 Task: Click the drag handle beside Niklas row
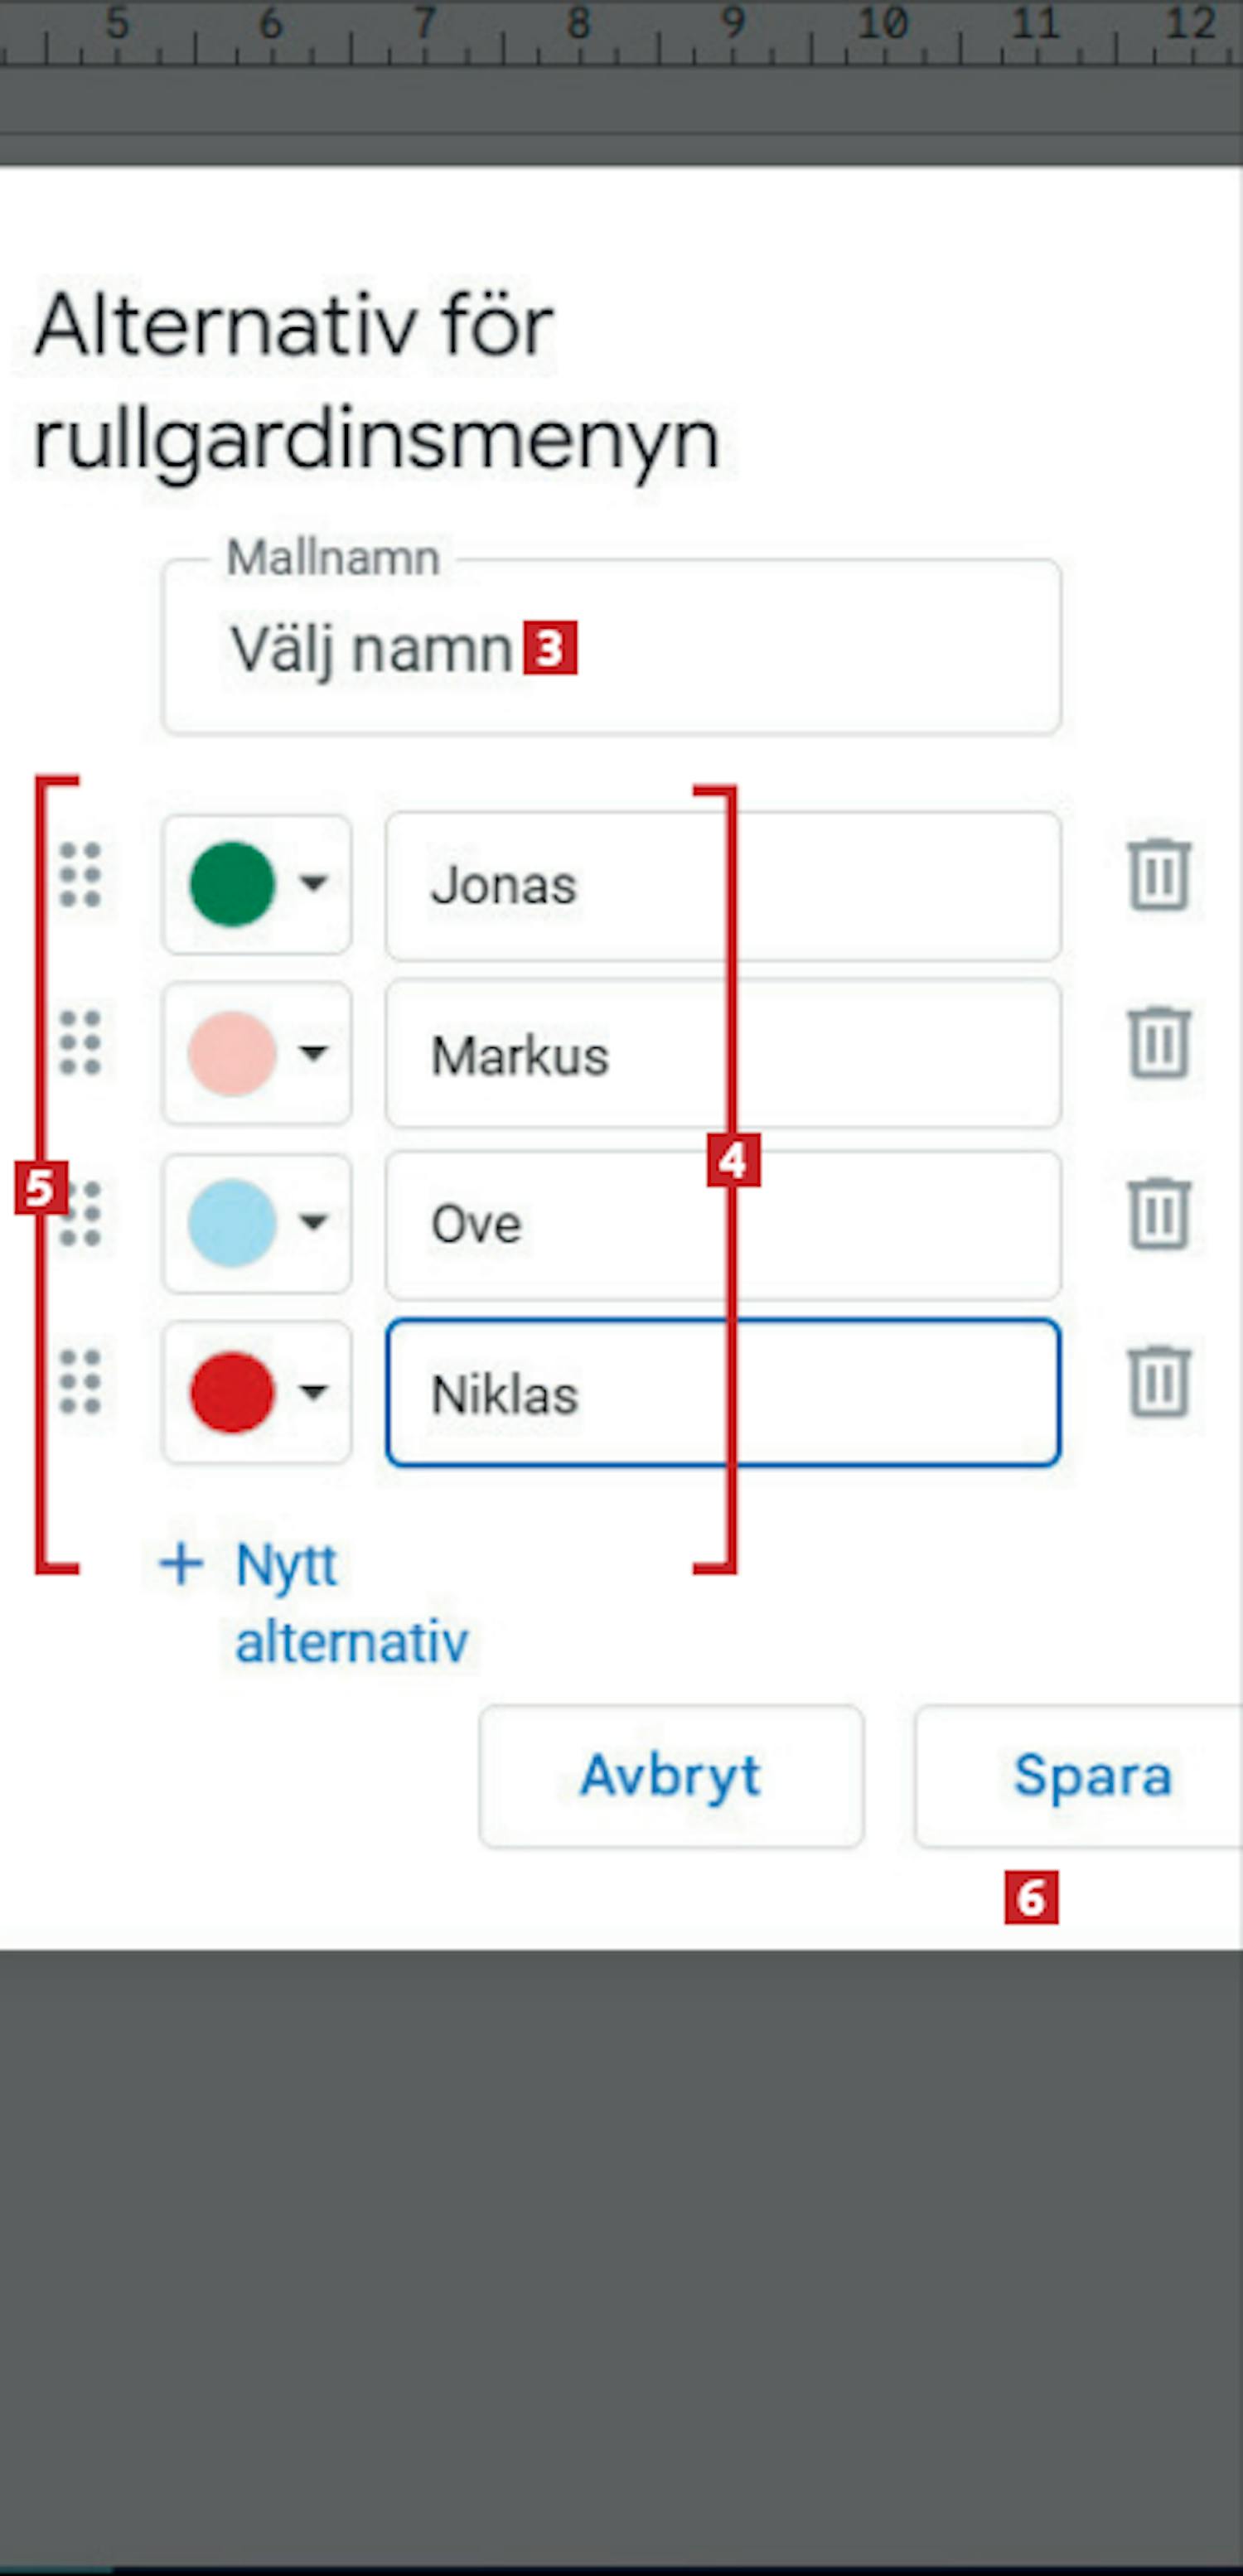click(x=80, y=1384)
